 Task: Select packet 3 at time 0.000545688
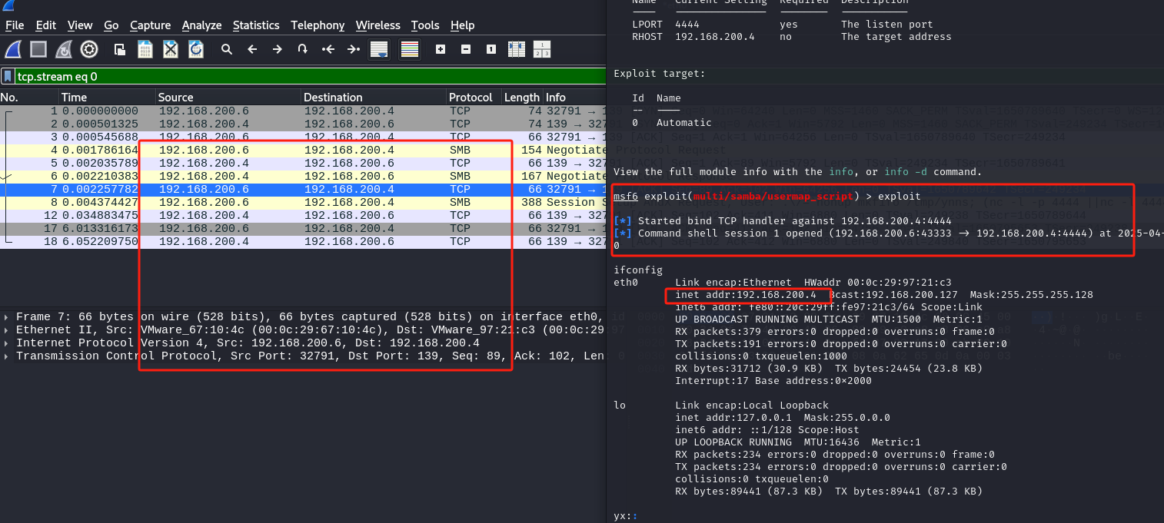pyautogui.click(x=303, y=137)
